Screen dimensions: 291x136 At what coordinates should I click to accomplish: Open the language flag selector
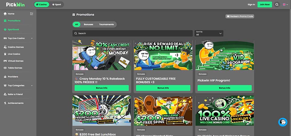285,5
